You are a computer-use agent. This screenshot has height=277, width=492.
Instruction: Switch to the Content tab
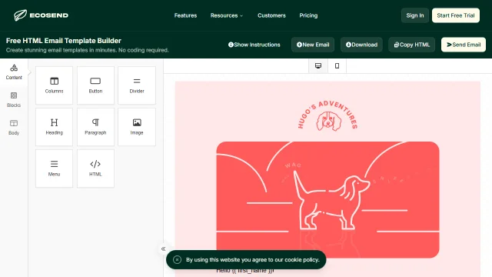14,72
